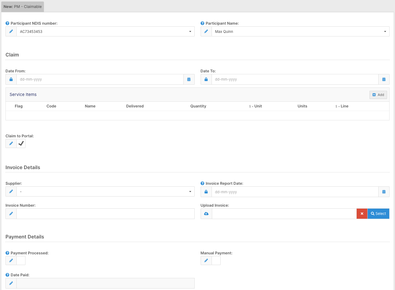Tick the Payment Processed checkbox
395x290 pixels.
21,260
